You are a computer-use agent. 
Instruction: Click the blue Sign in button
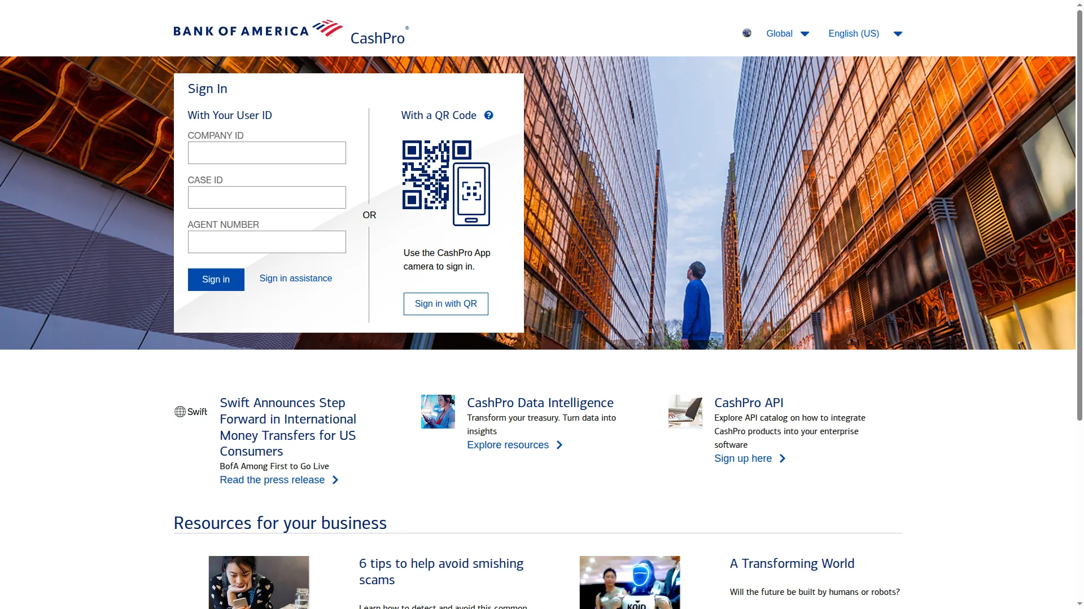click(x=216, y=280)
